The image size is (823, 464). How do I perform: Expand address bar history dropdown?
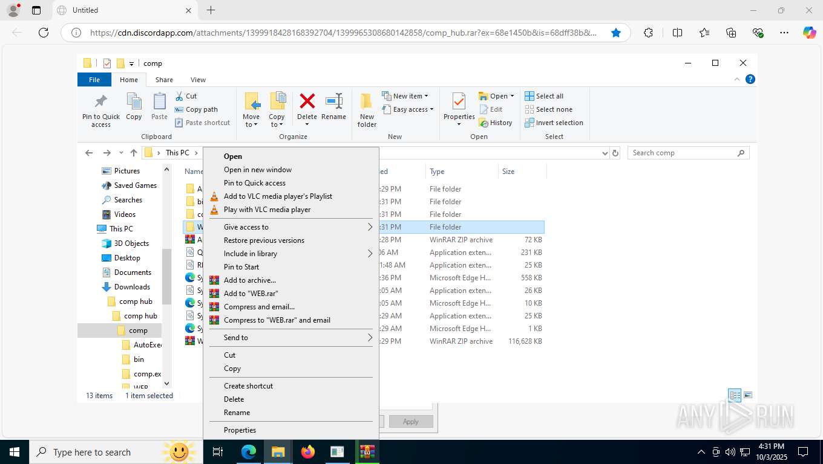605,153
